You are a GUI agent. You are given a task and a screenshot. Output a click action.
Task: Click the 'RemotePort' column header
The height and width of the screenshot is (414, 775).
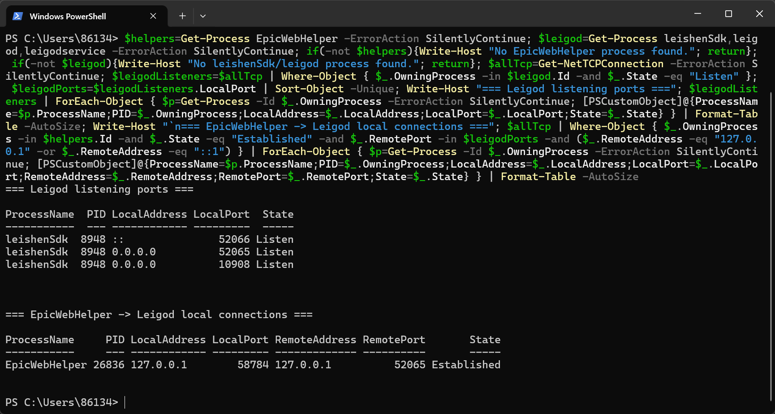[x=394, y=340]
